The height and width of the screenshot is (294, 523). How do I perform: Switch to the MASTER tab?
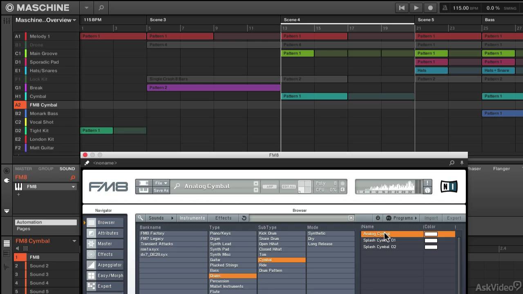tap(23, 169)
